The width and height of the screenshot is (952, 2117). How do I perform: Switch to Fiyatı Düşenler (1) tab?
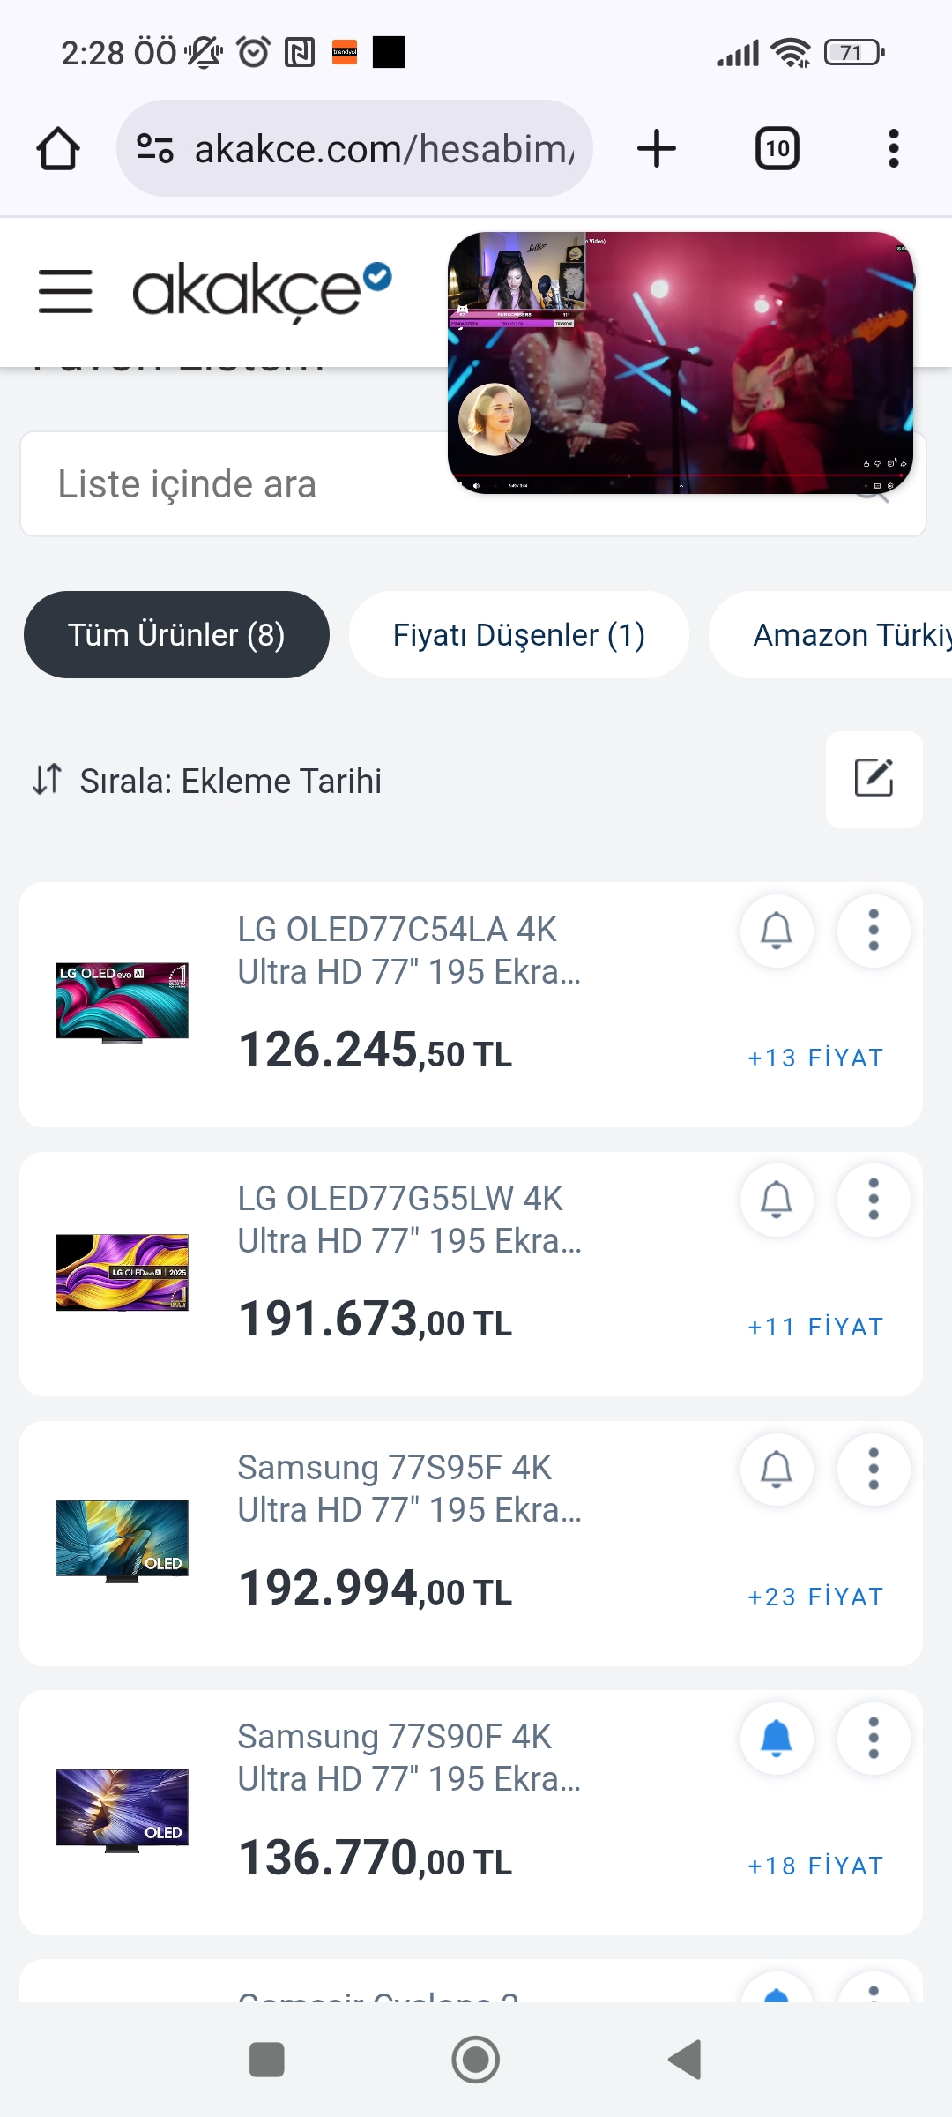[518, 634]
